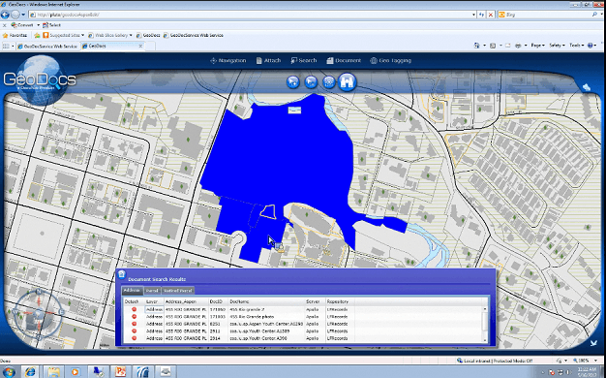Switch to the Parcel results tab
Image resolution: width=606 pixels, height=378 pixels.
point(152,290)
